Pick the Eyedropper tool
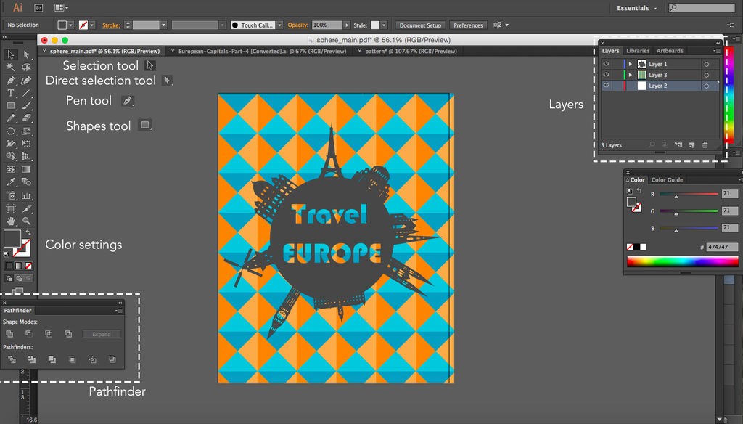Image resolution: width=743 pixels, height=424 pixels. point(11,182)
